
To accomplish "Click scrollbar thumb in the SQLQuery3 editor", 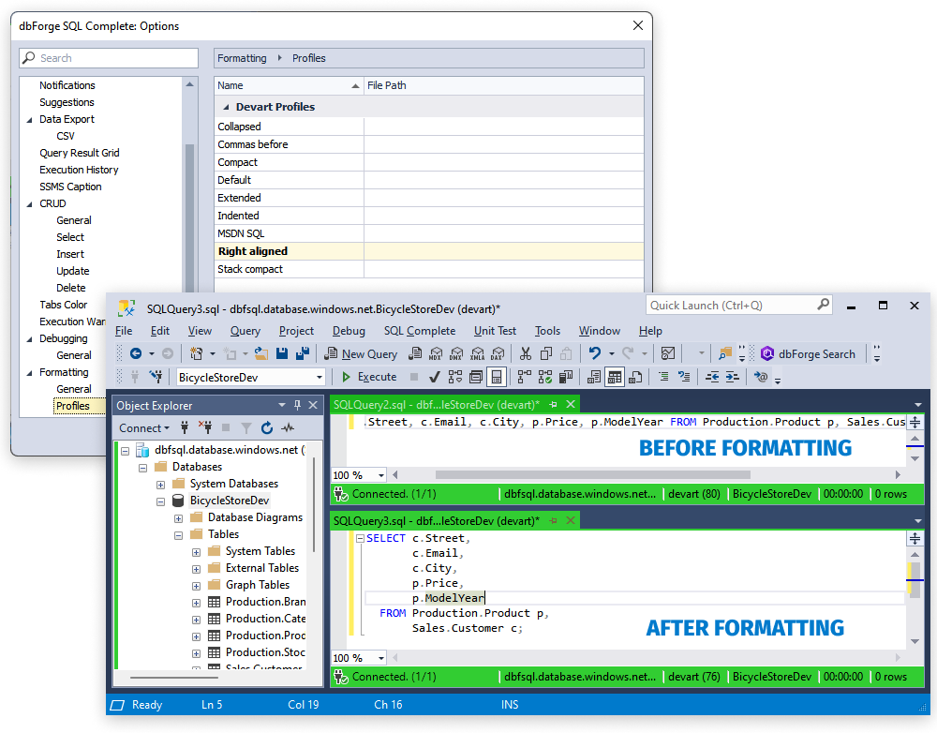I will pyautogui.click(x=915, y=578).
